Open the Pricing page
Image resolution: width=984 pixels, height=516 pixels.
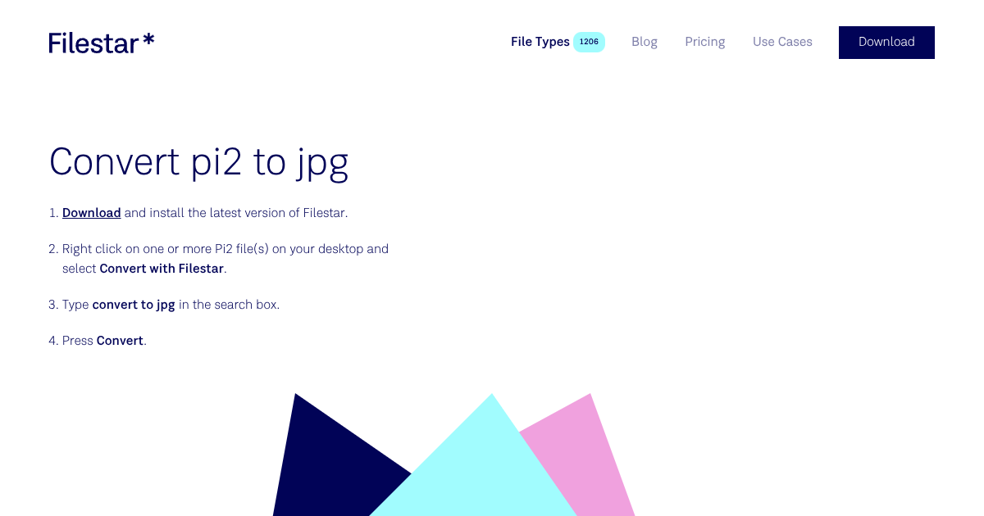pos(704,42)
